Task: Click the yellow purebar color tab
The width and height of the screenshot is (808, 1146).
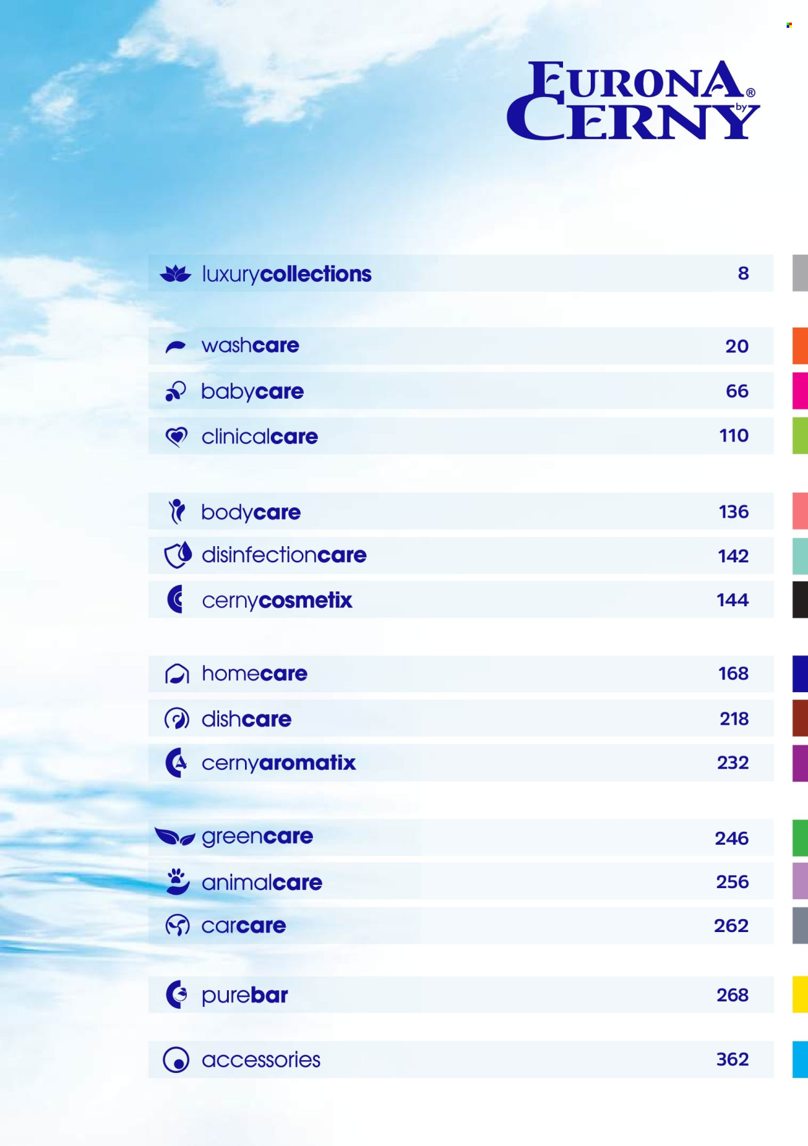Action: [x=800, y=995]
